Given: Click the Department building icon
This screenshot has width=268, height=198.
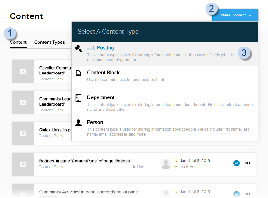Looking at the screenshot, I should coord(78,98).
